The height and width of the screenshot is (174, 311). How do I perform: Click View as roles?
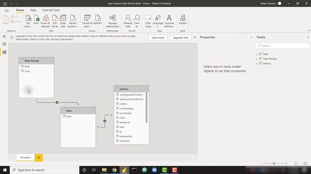click(137, 21)
